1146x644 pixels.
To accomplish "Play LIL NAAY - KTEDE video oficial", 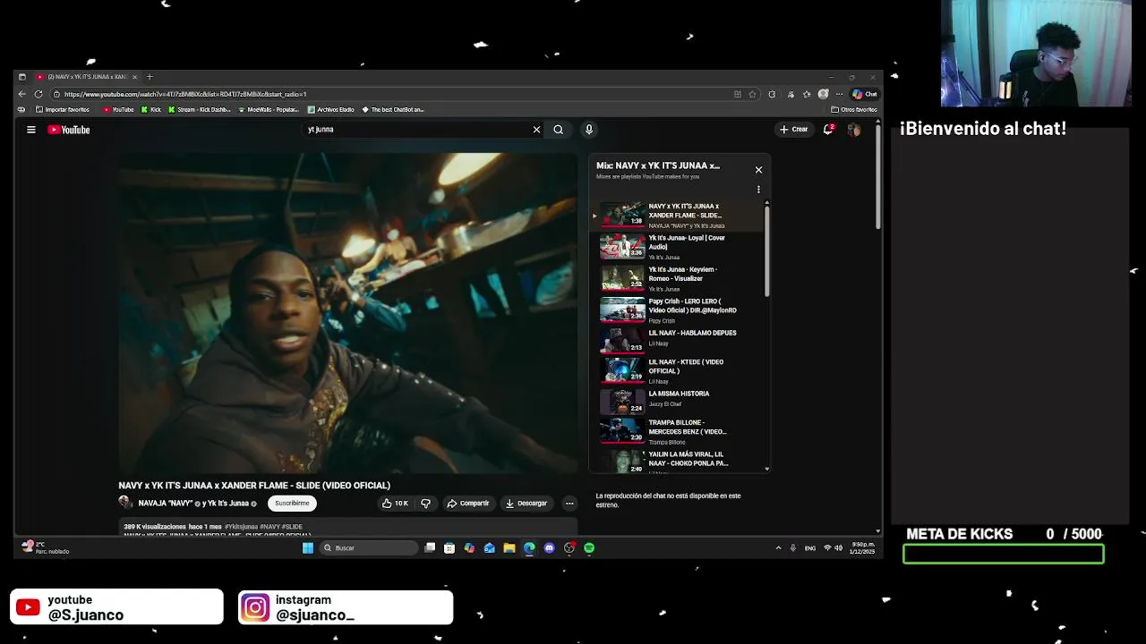I will click(x=676, y=370).
